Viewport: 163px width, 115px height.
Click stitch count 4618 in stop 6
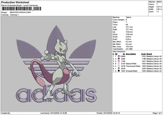tap(123, 69)
